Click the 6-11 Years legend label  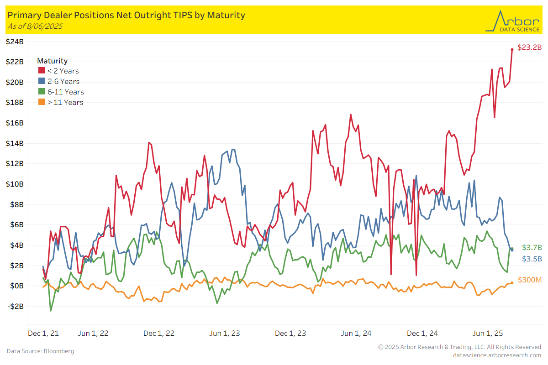(x=66, y=92)
